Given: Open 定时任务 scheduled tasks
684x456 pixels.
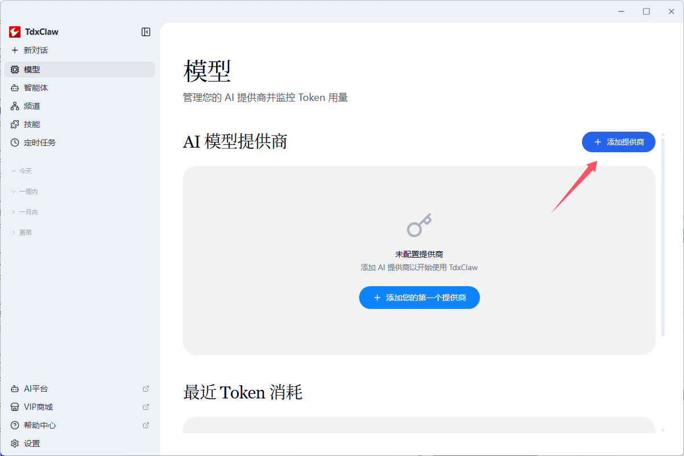Looking at the screenshot, I should tap(80, 142).
